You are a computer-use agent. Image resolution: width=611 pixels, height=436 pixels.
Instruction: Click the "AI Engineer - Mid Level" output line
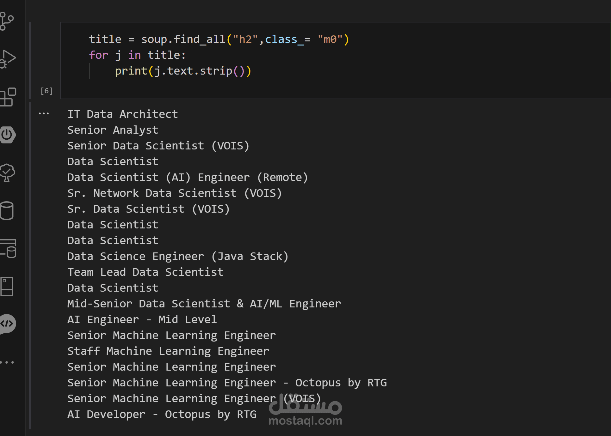tap(142, 319)
